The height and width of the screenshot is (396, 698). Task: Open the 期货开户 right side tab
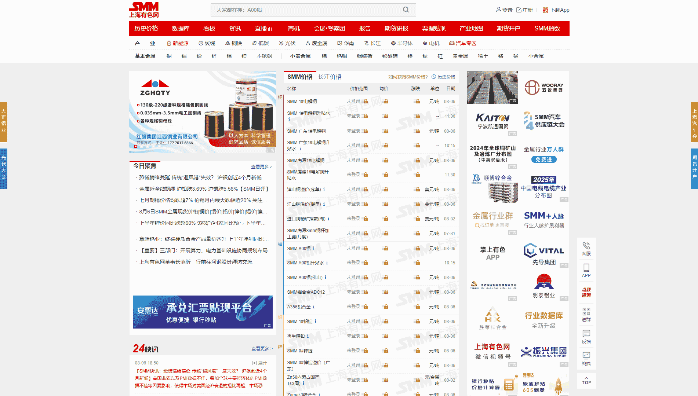click(694, 169)
